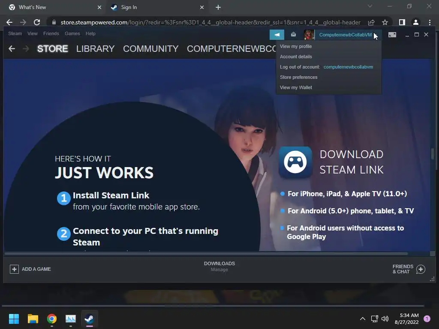Switch Steam to Big Picture mode

[x=392, y=35]
